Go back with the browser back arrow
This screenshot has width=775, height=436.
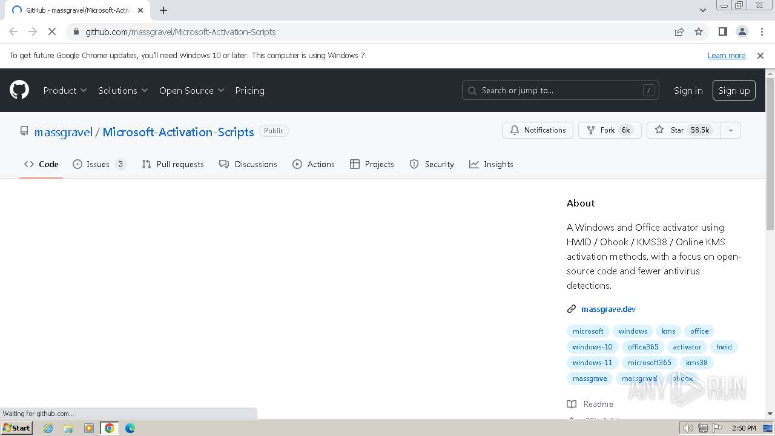(13, 31)
